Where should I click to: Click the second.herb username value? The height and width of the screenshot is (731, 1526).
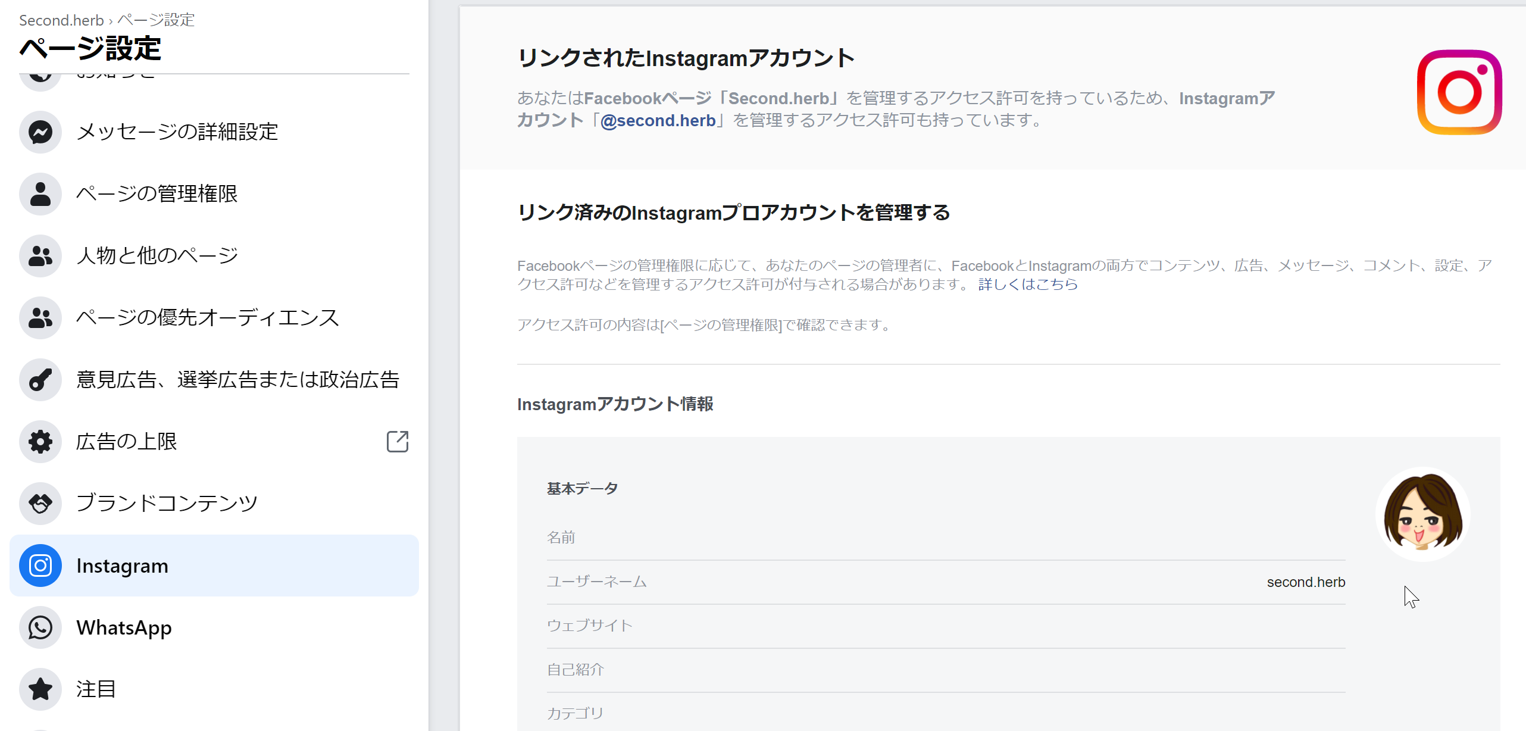click(x=1306, y=582)
